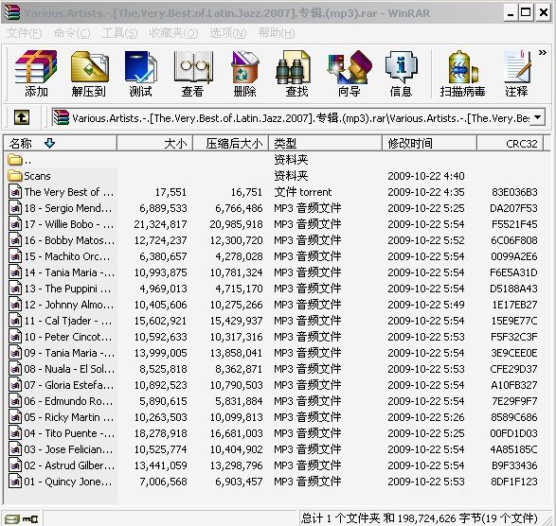Click file name '08 - Nuala - El Sol...'

pos(69,369)
